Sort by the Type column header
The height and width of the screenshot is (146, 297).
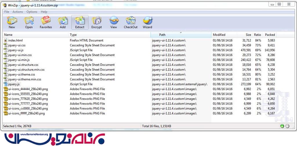(109, 35)
